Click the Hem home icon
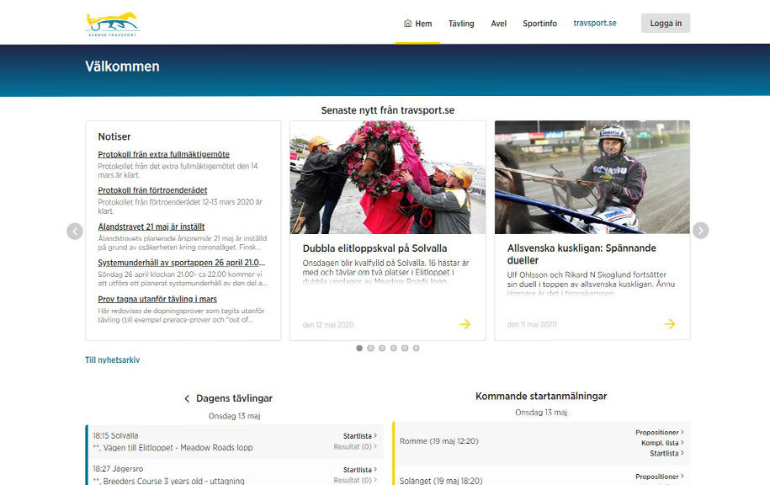The image size is (770, 485). (408, 24)
